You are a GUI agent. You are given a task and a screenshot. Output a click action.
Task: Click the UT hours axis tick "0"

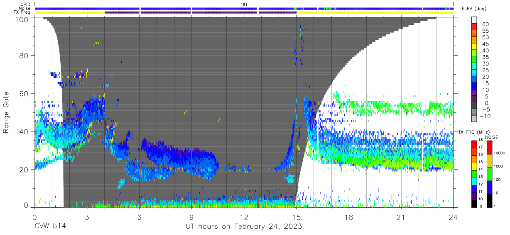(34, 217)
